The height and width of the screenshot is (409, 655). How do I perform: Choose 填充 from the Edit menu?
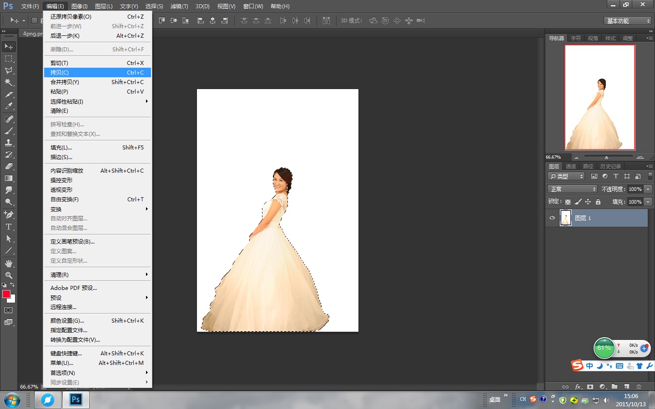click(98, 148)
